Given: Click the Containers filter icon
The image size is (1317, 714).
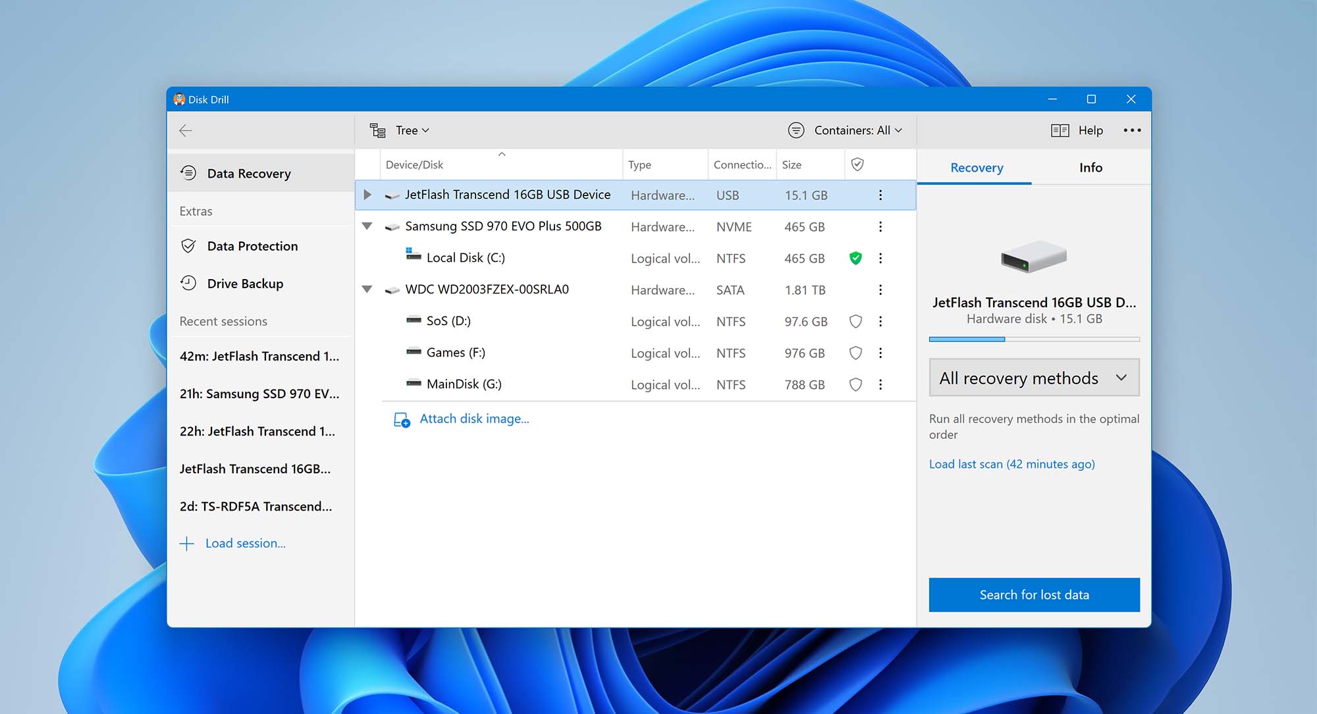Looking at the screenshot, I should 793,130.
